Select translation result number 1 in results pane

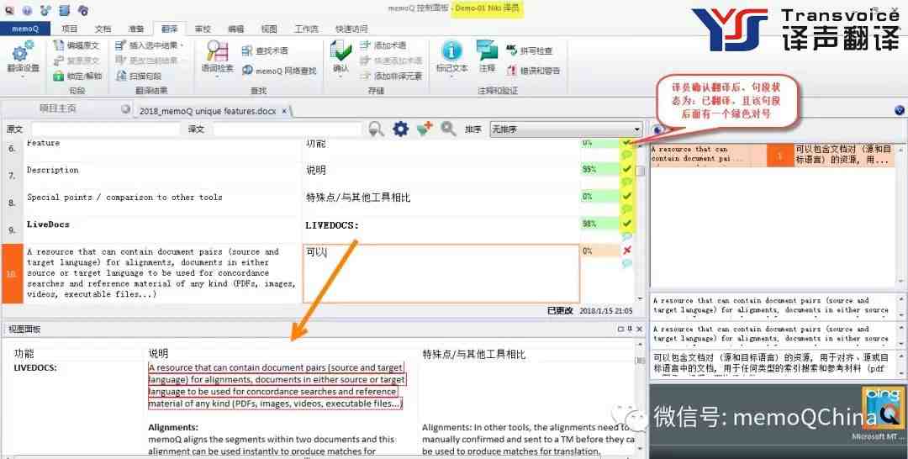[x=779, y=156]
